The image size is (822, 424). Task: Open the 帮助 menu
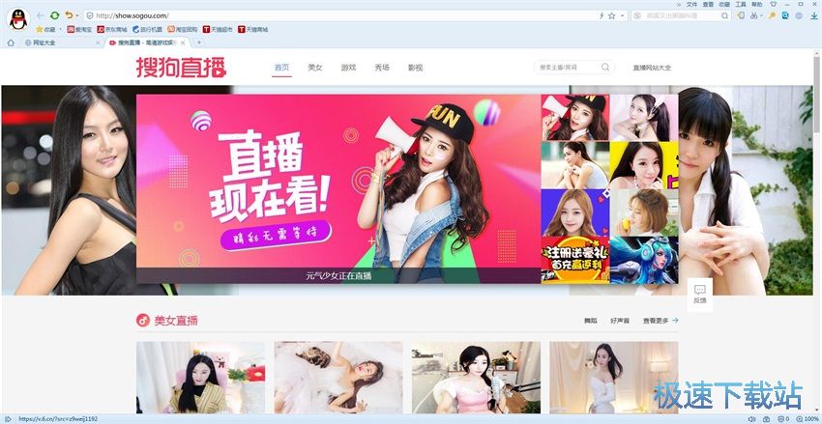pos(757,4)
